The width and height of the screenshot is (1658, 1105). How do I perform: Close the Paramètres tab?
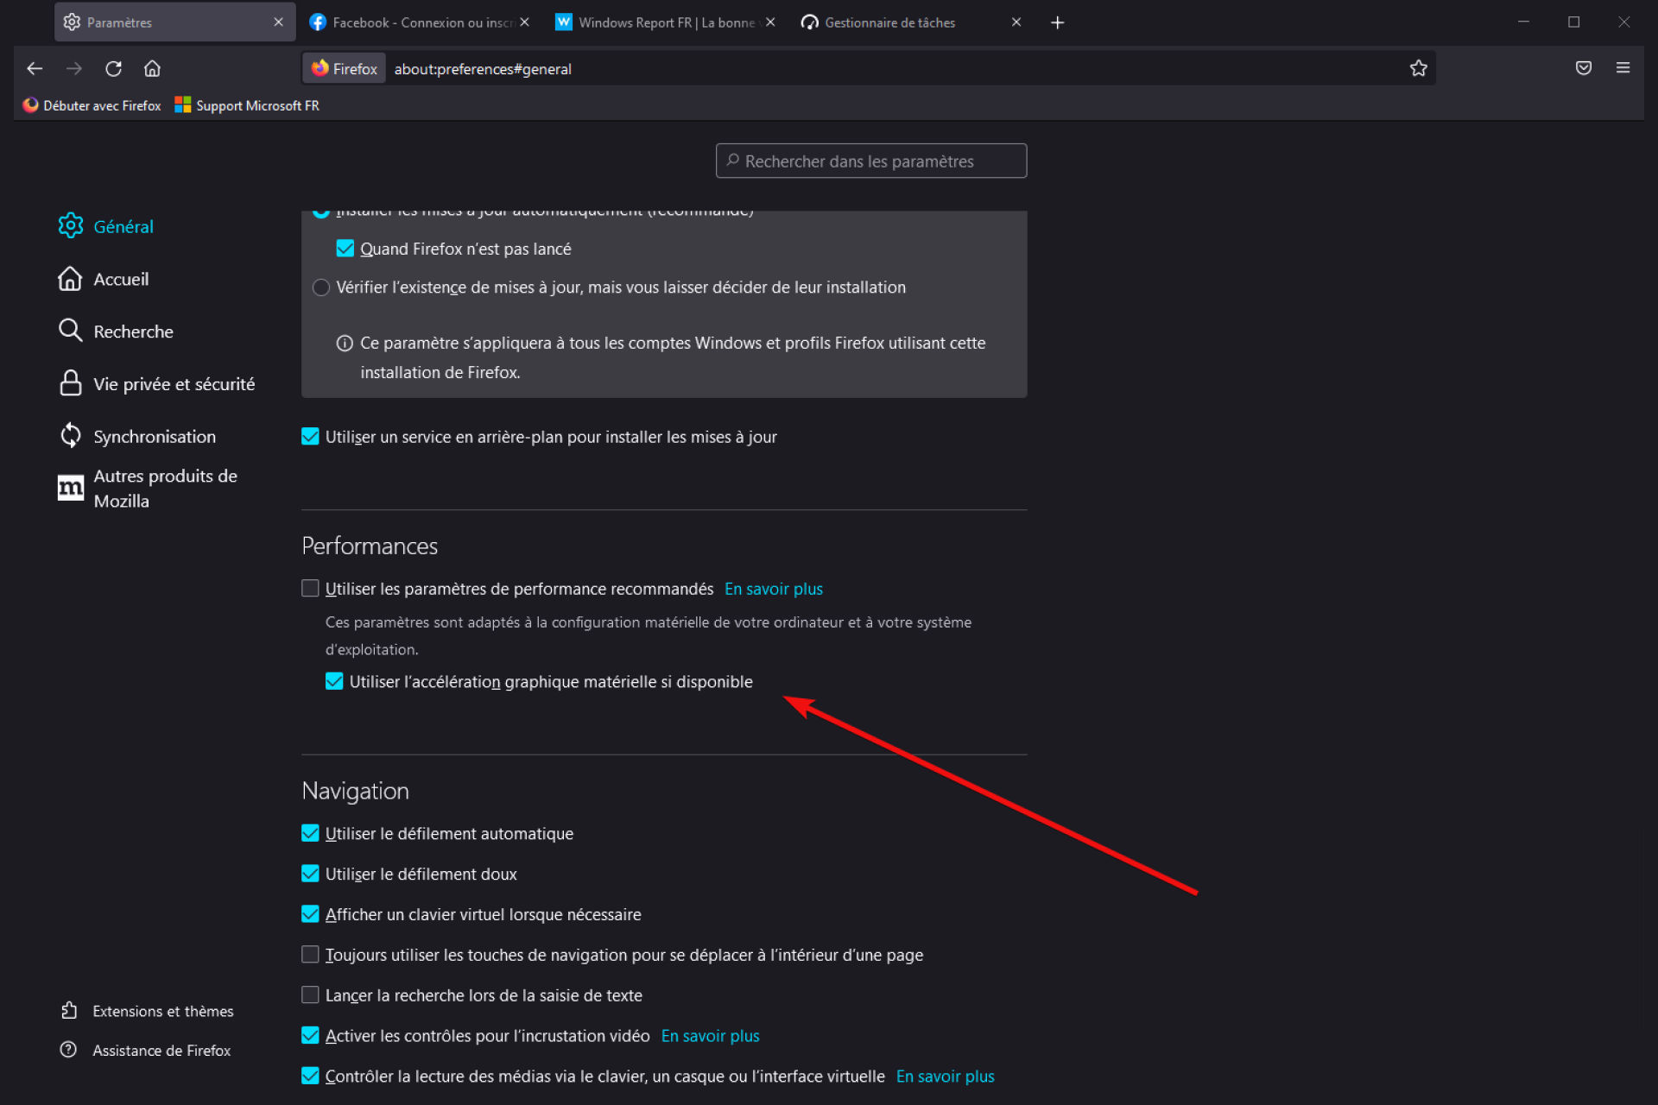278,22
